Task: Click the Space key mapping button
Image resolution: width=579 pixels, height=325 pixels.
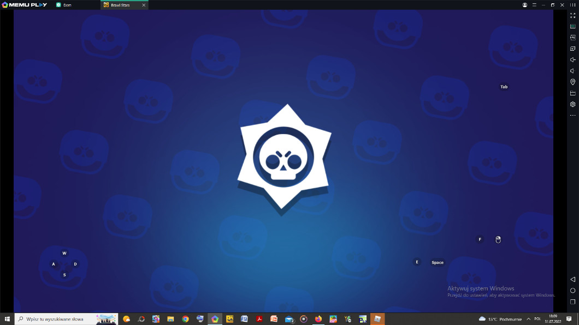Action: coord(438,262)
